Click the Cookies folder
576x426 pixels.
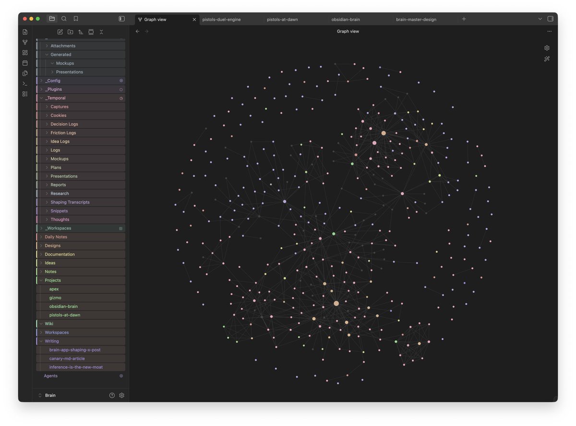pos(81,116)
